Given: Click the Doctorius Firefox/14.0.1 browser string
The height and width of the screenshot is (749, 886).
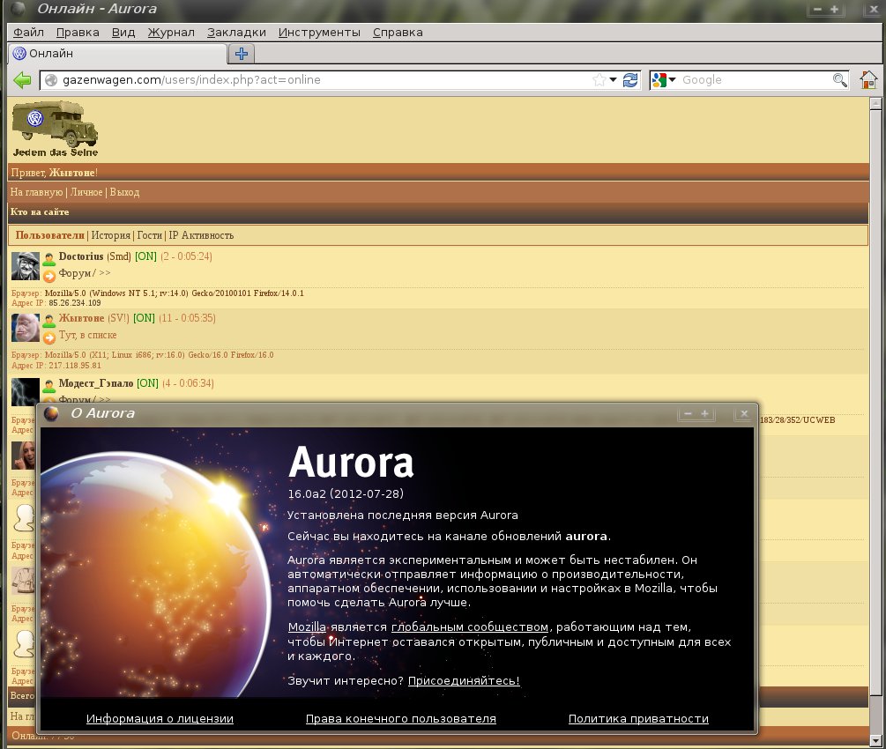Looking at the screenshot, I should 174,293.
